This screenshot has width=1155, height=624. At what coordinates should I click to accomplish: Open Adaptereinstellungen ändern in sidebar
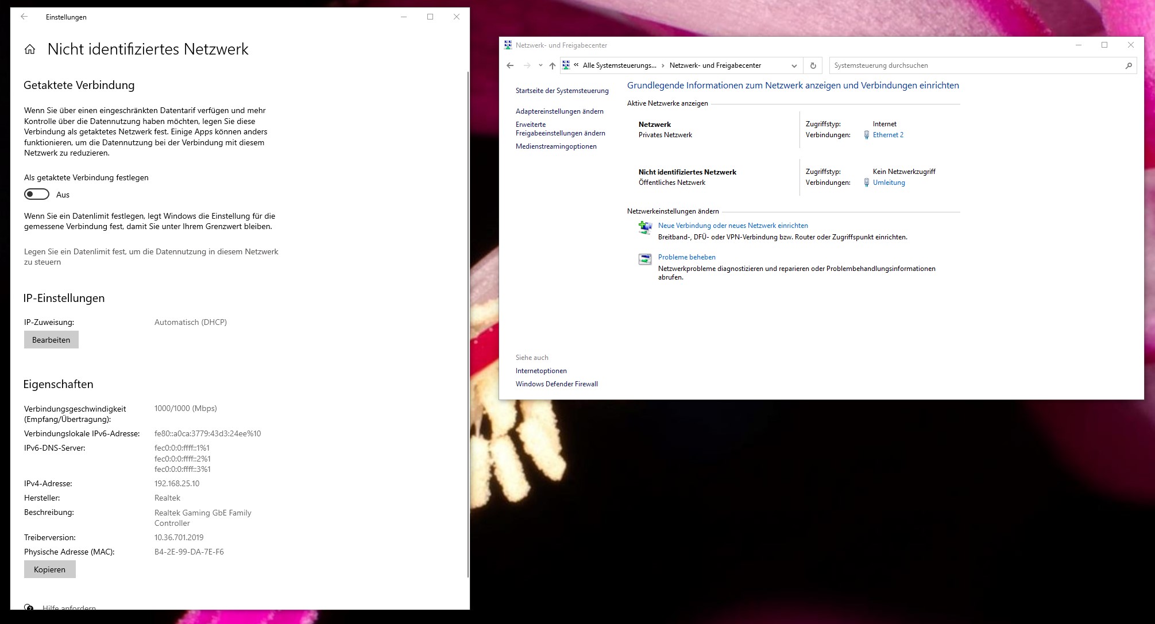[559, 111]
